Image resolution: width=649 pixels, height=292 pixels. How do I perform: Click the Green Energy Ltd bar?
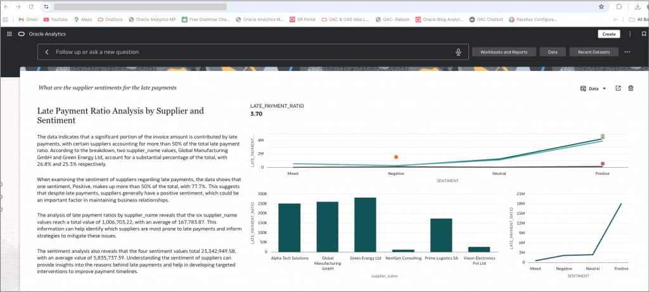coord(365,225)
